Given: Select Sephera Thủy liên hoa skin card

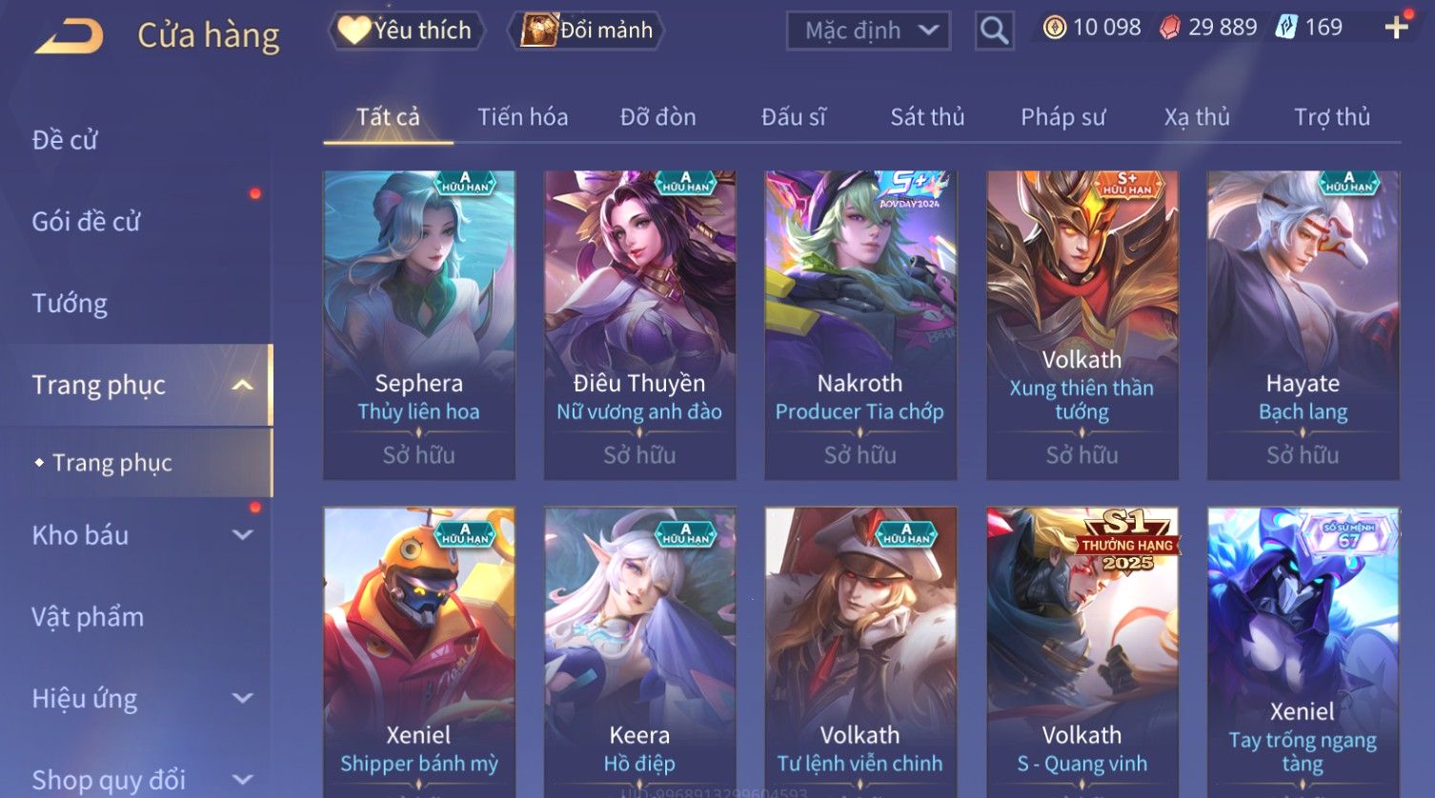Looking at the screenshot, I should (x=419, y=325).
